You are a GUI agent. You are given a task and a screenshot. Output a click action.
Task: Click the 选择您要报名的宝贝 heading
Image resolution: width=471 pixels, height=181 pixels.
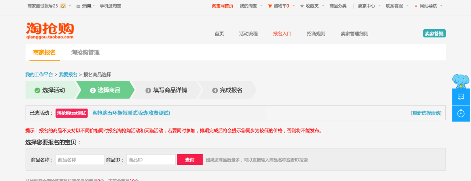point(53,142)
